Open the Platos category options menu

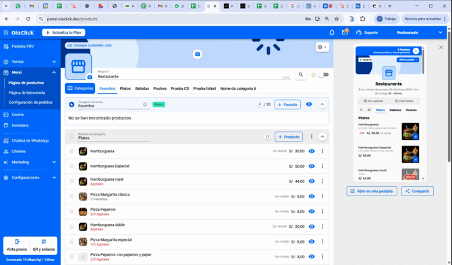coord(311,136)
